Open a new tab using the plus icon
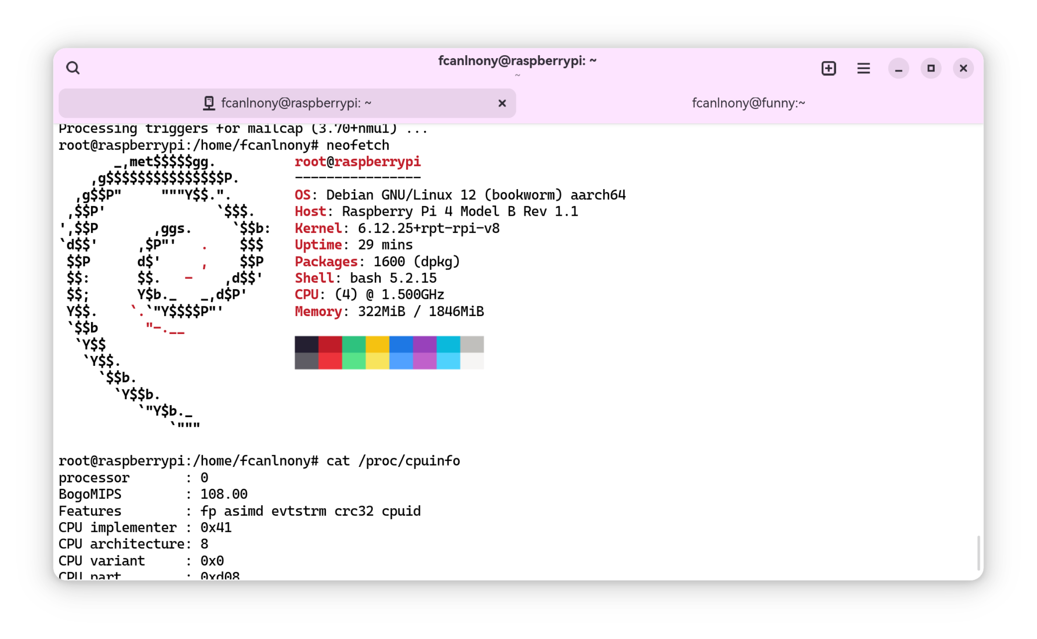Screen dimensions: 1037x639 click(828, 68)
